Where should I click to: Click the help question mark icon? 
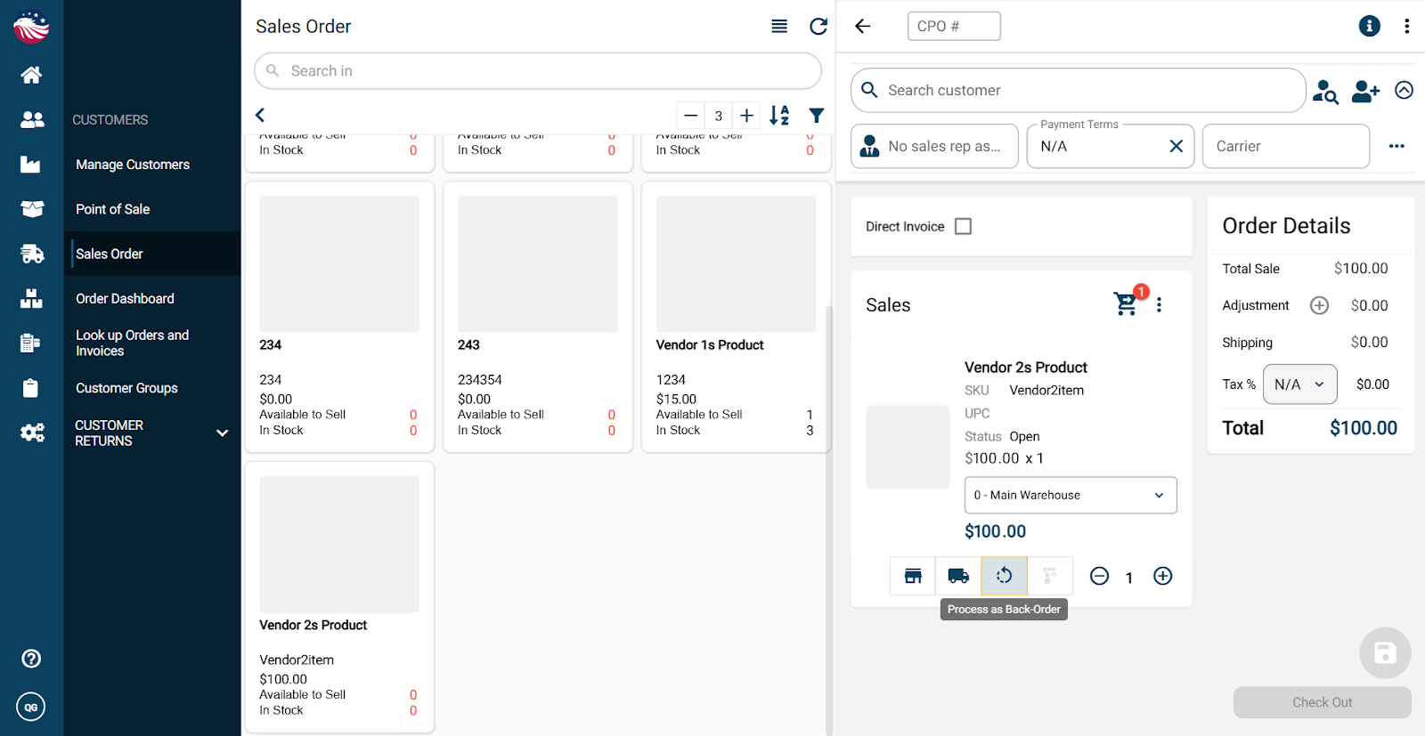[31, 659]
